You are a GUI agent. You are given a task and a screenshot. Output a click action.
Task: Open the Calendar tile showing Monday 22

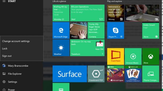(61, 13)
